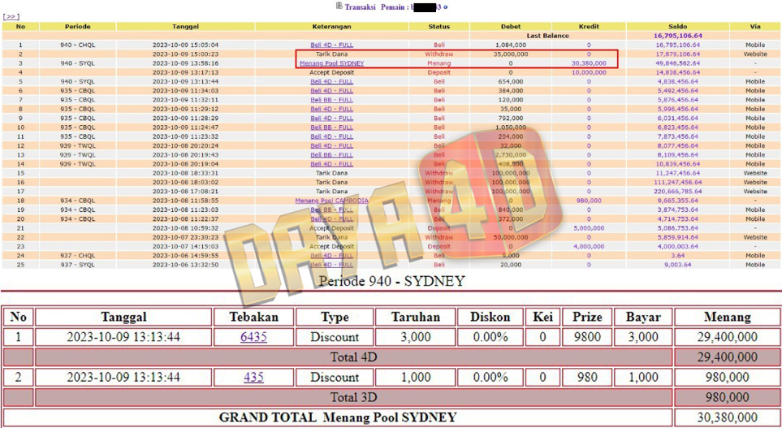Open Beli 4D - FULL in row 1

coord(331,45)
